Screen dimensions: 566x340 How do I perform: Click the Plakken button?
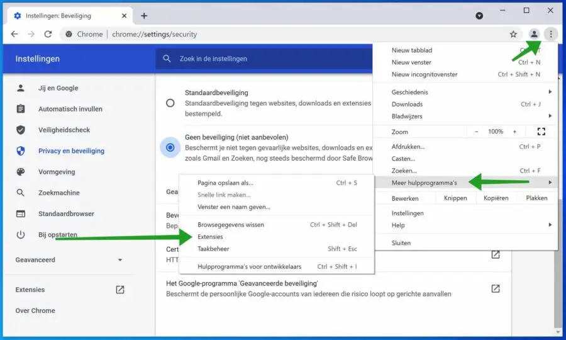tap(537, 198)
